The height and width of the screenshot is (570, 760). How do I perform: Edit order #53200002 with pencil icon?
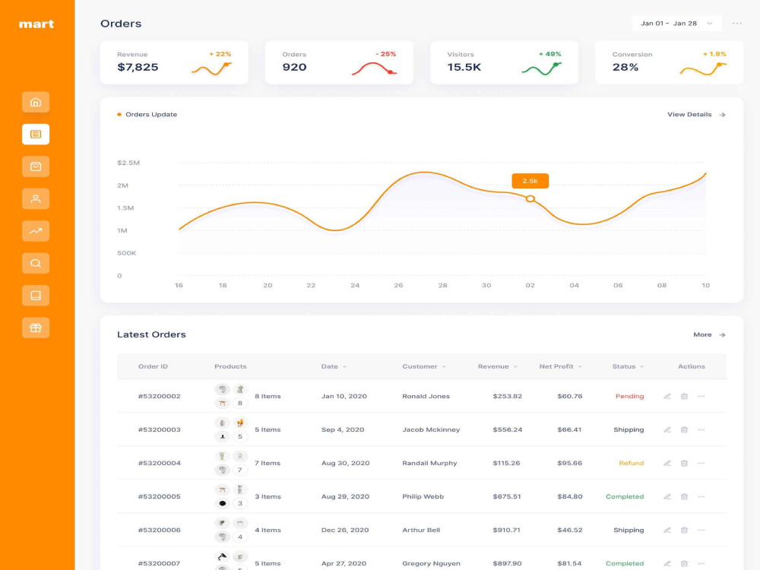point(667,396)
